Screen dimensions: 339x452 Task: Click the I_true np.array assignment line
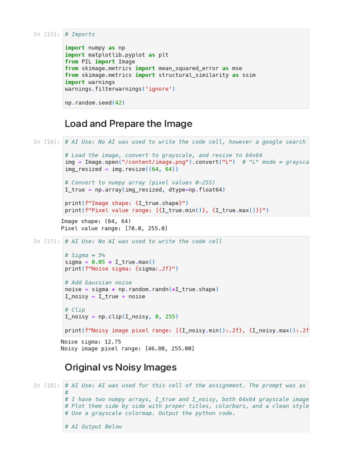tap(145, 190)
